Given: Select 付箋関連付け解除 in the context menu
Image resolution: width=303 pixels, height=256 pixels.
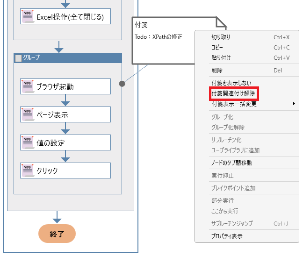Looking at the screenshot, I should [x=233, y=93].
